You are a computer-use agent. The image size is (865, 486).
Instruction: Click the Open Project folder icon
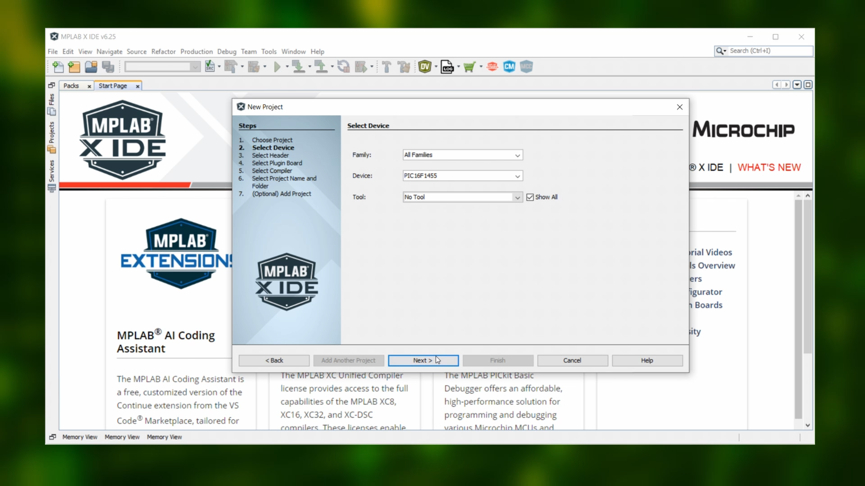click(x=91, y=67)
